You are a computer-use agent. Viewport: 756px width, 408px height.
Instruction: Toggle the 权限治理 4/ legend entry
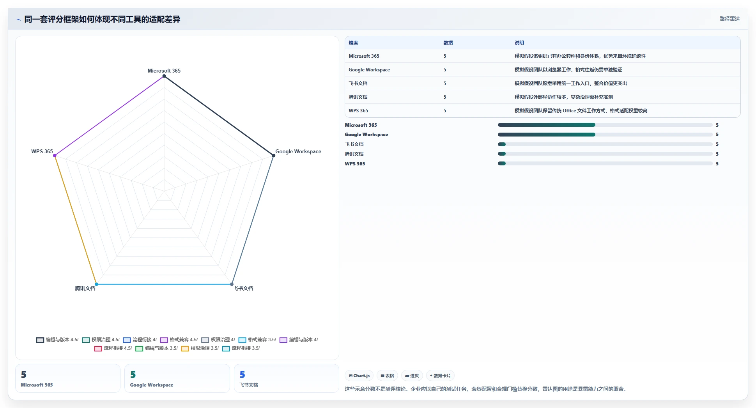218,340
